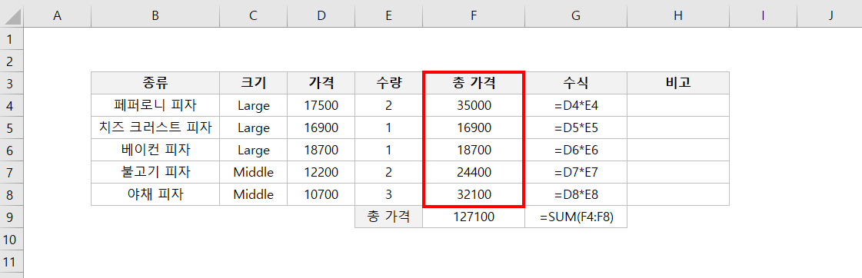Click the 총 가격 header cell in row 3

pos(474,83)
